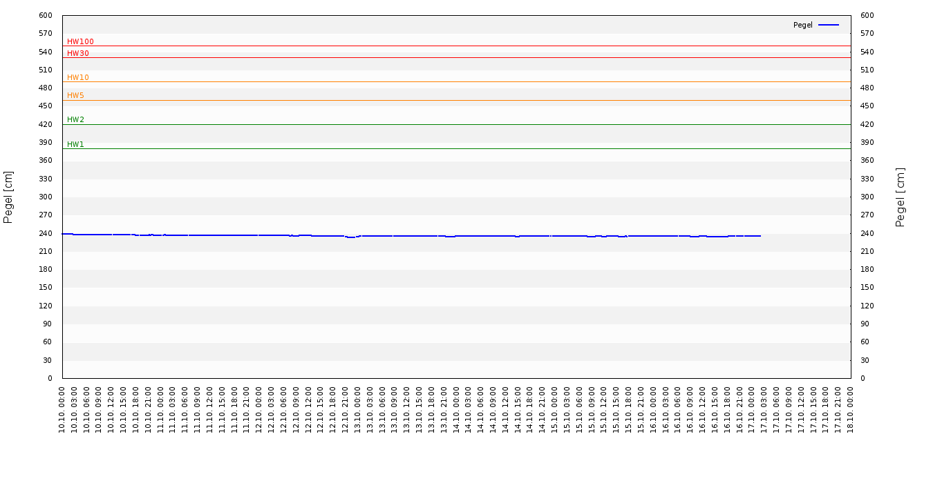933x483 pixels.
Task: Click the 120 tick on left axis
Action: [45, 306]
